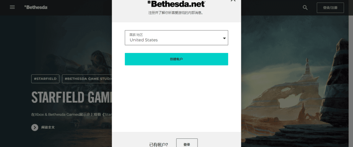353x147 pixels.
Task: Select the #STARFIELD tag
Action: tap(45, 79)
